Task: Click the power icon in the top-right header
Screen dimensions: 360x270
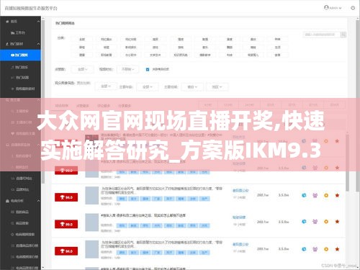Action: (x=353, y=8)
